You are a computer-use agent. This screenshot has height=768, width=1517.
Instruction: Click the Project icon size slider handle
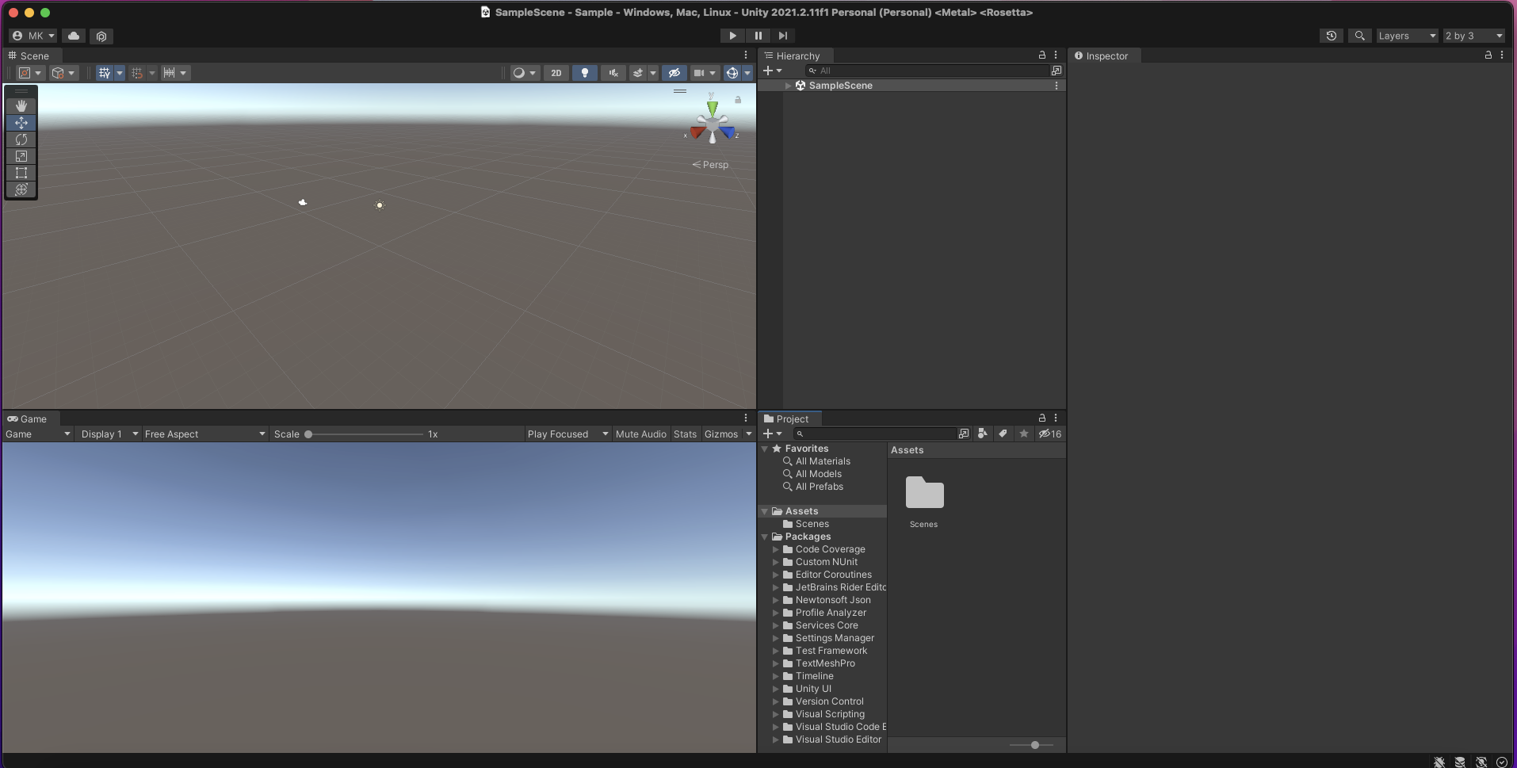(1035, 745)
